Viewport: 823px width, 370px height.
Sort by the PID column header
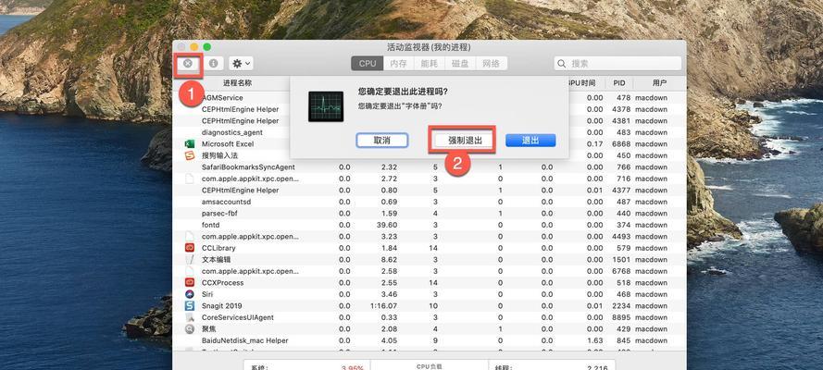pos(619,83)
